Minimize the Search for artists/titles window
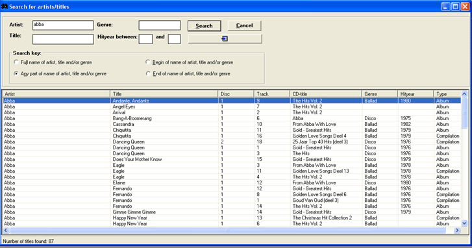 point(446,6)
